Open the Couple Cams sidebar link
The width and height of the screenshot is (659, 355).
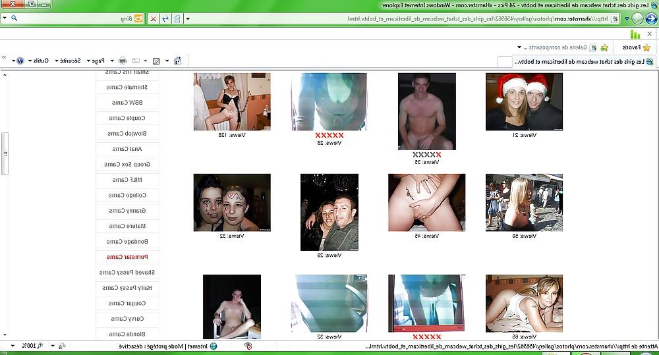point(127,118)
